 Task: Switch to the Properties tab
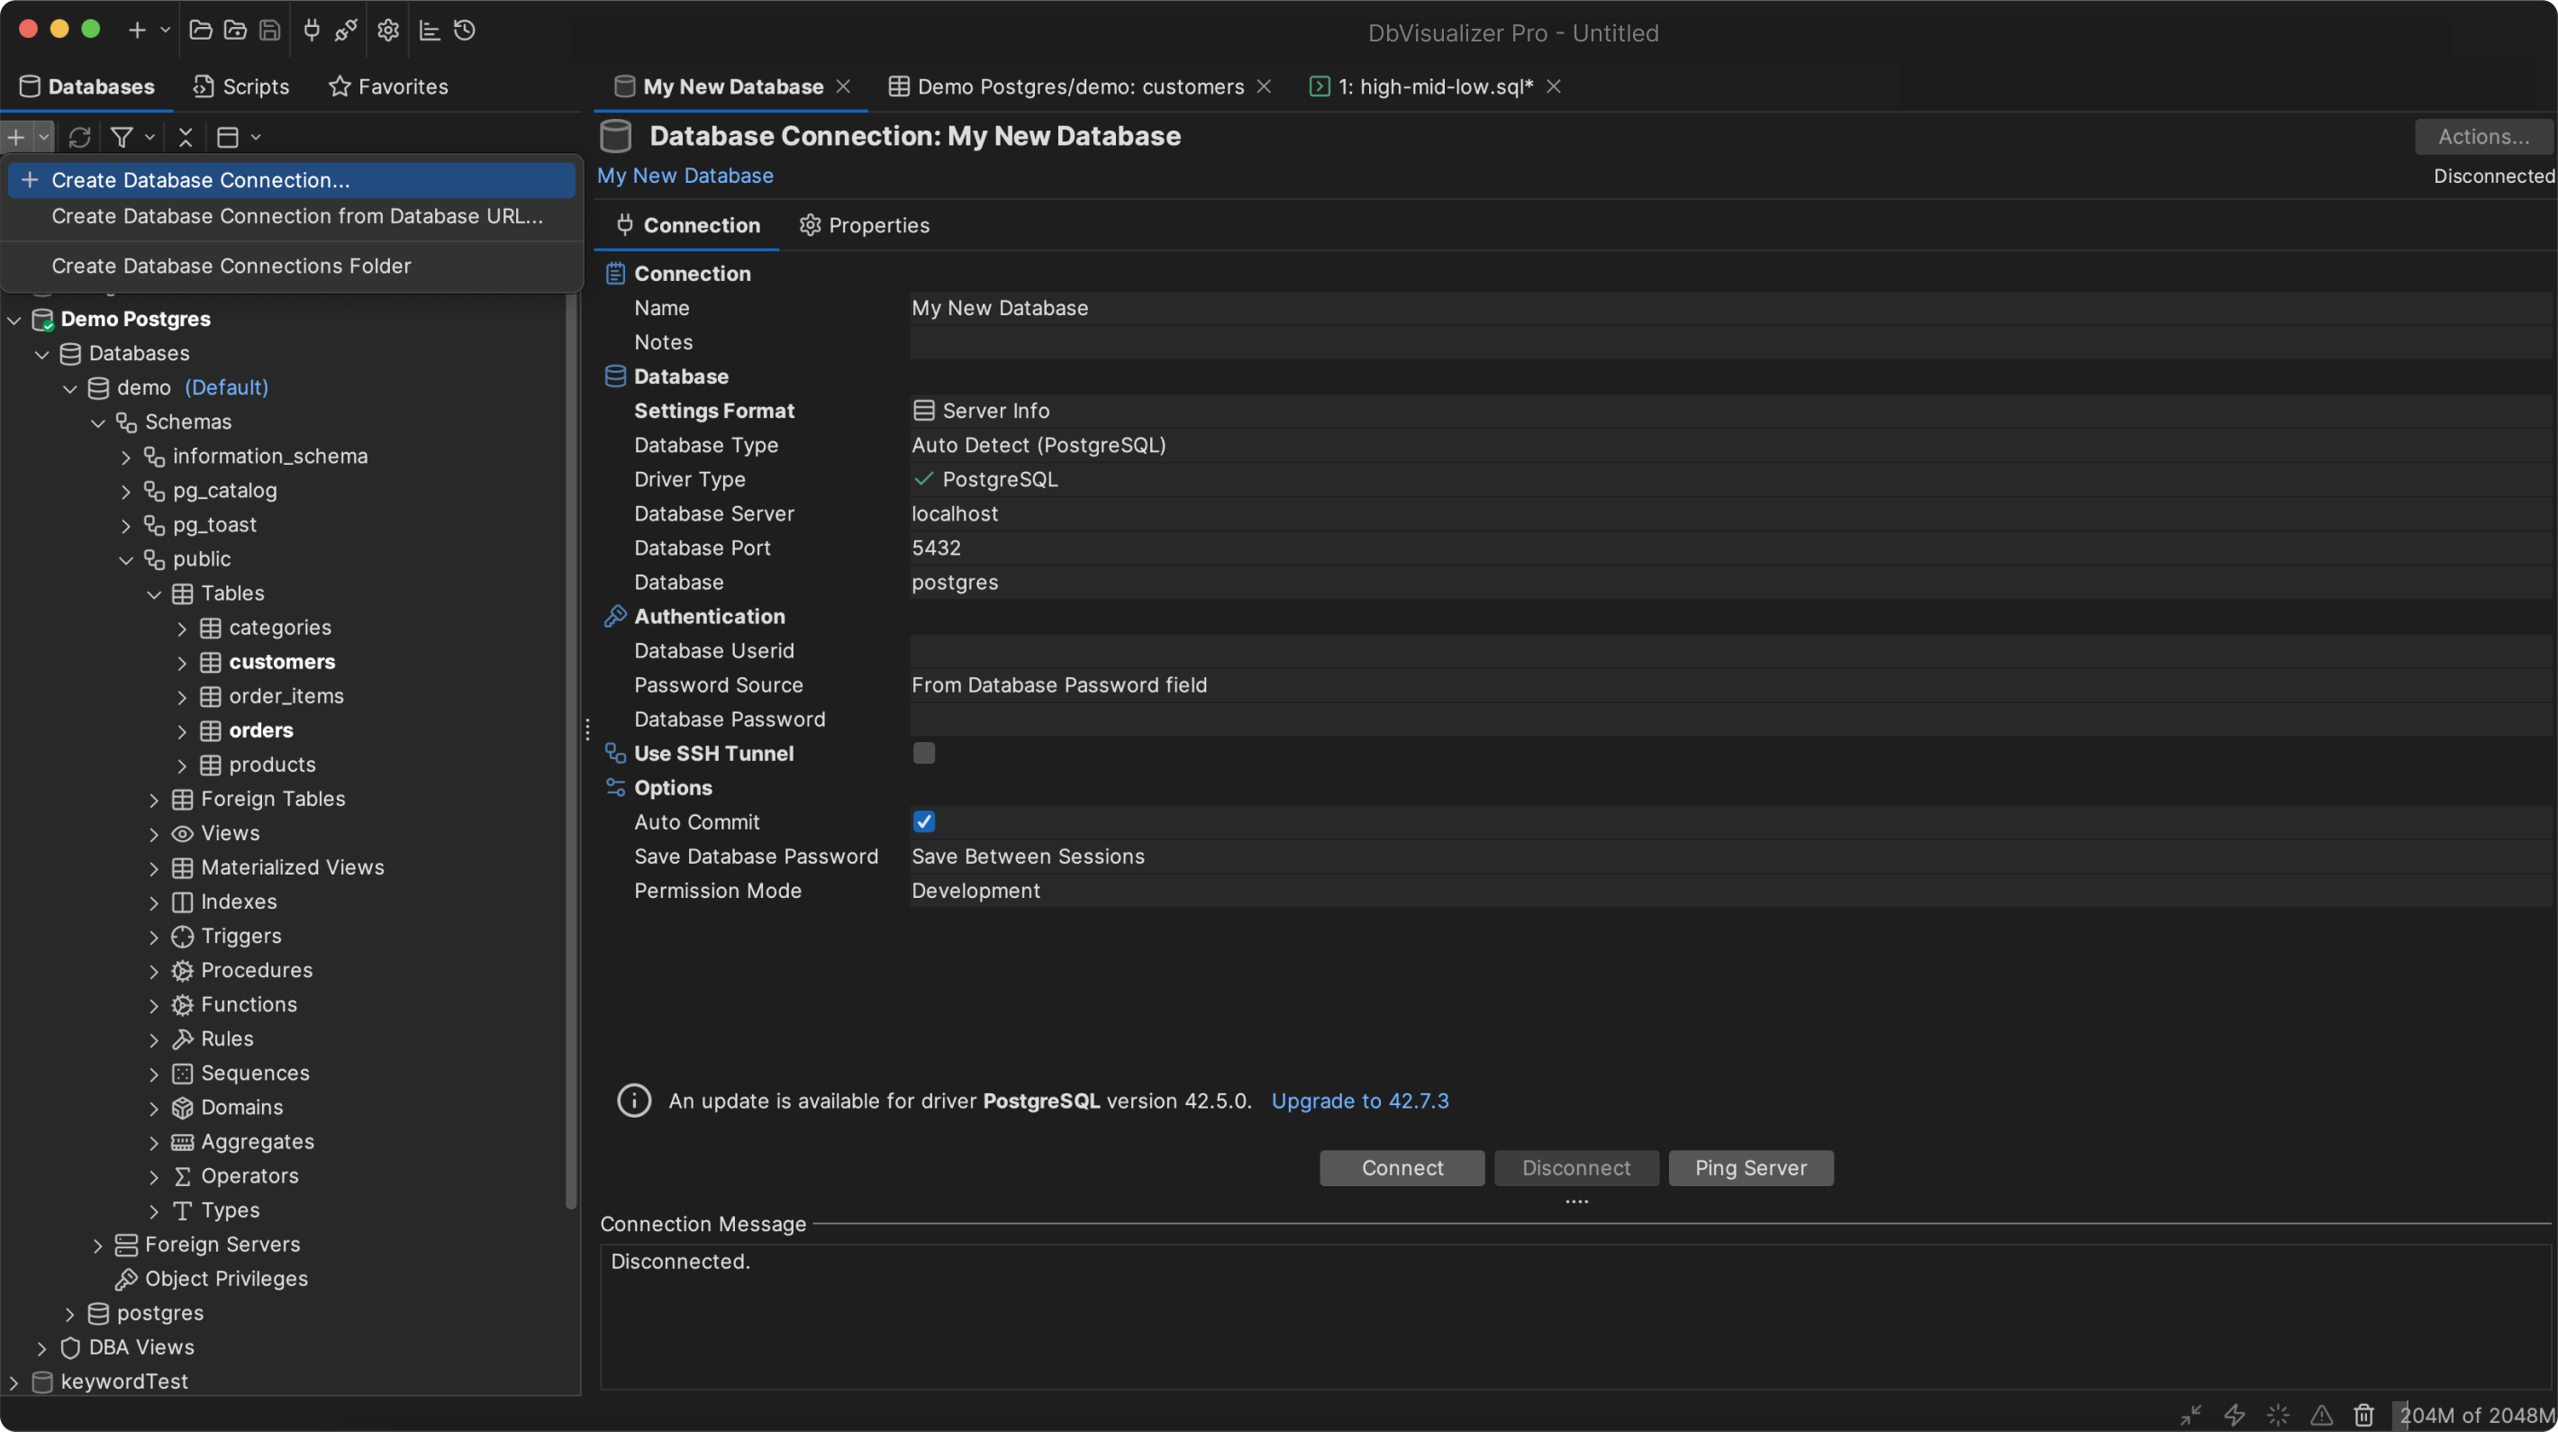pos(864,224)
